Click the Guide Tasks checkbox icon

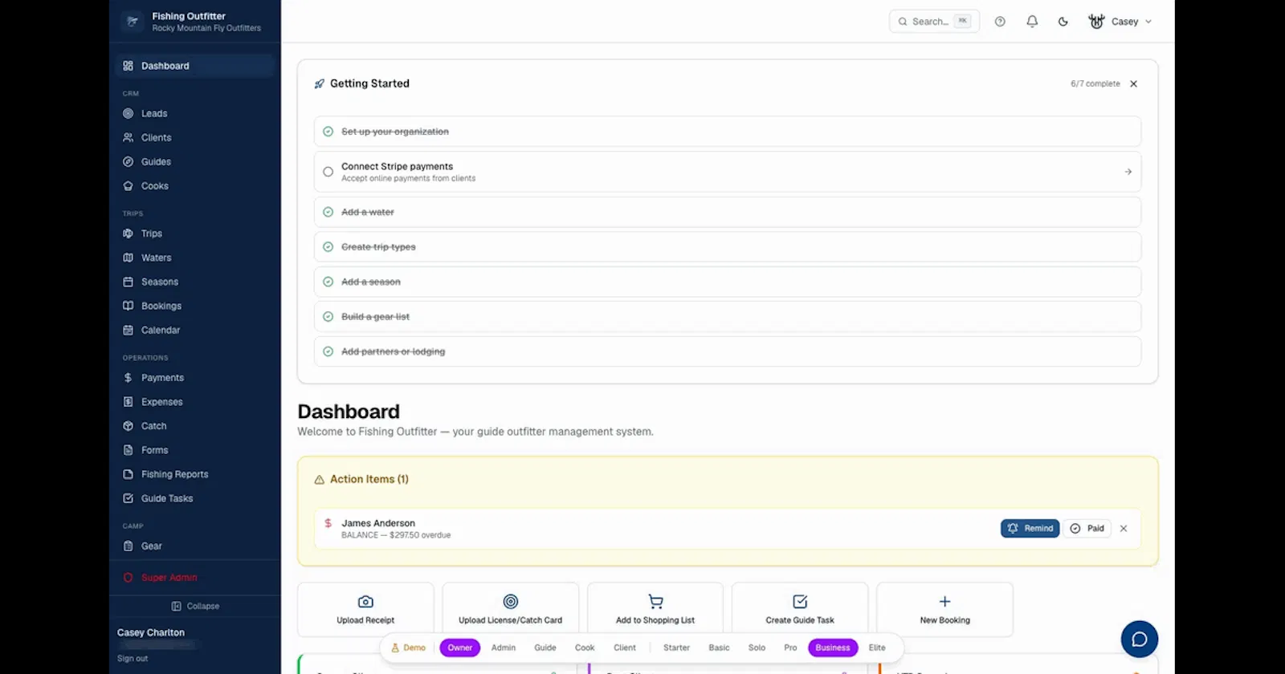128,498
